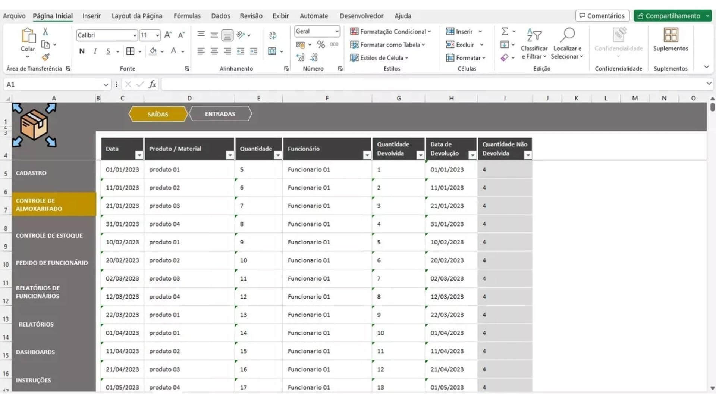Switch to the Fórmulas ribbon tab
716x403 pixels.
tap(187, 16)
